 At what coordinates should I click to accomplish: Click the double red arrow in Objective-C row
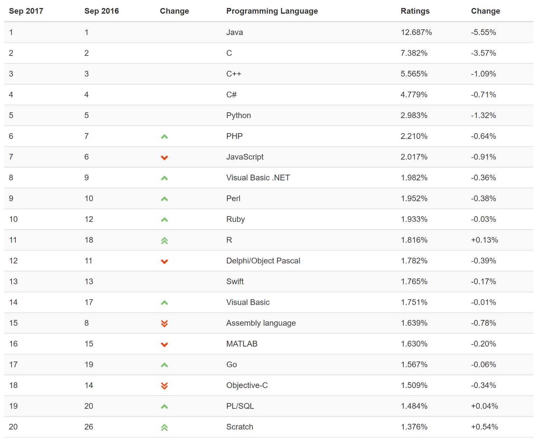(x=164, y=386)
